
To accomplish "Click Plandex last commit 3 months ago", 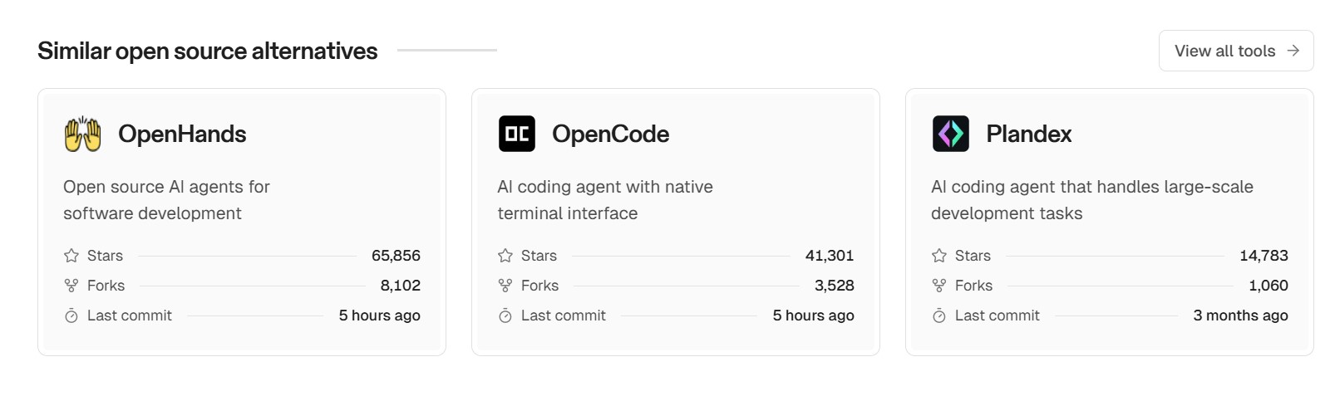I will tap(1240, 315).
